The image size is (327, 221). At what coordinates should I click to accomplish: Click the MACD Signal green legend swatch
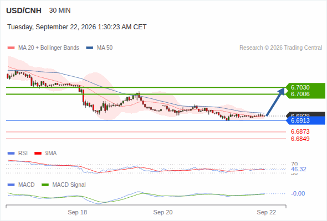pyautogui.click(x=45, y=185)
